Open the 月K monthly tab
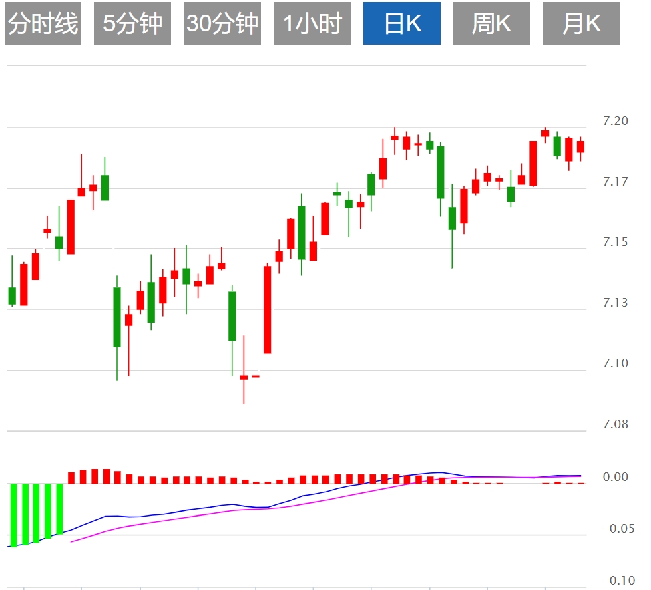 point(581,24)
